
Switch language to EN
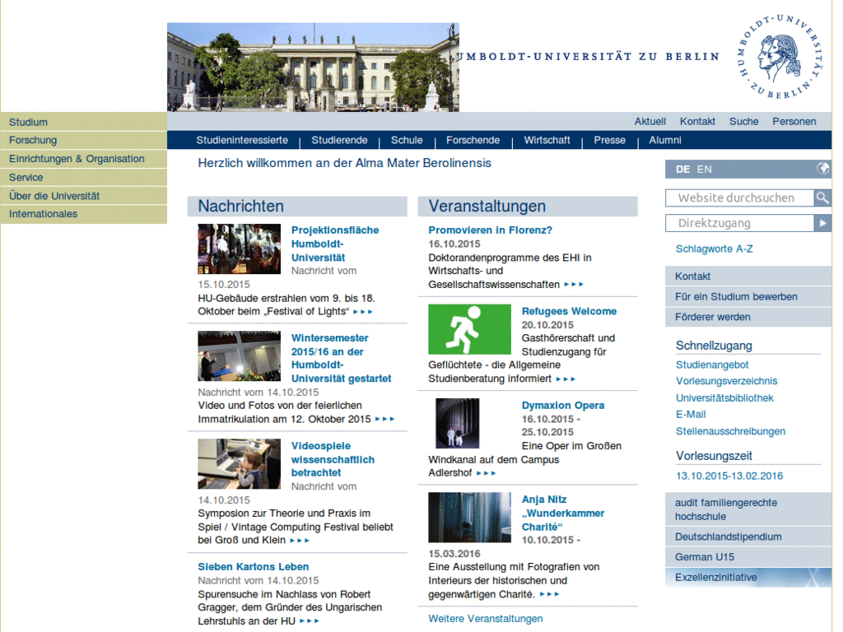(x=705, y=170)
